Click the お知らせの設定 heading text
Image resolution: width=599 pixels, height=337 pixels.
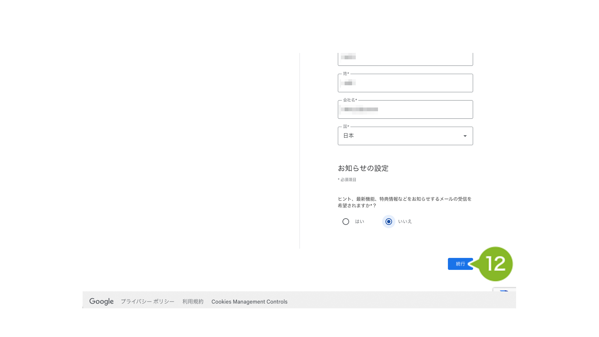tap(363, 168)
